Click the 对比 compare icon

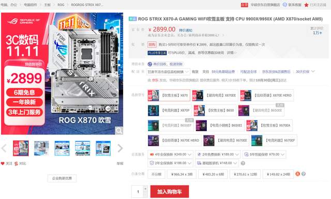coord(16,163)
